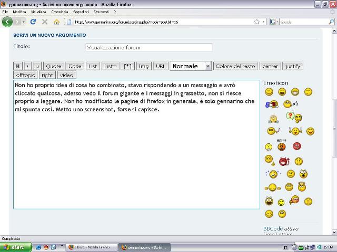Open the Cronologia menu

(60, 12)
